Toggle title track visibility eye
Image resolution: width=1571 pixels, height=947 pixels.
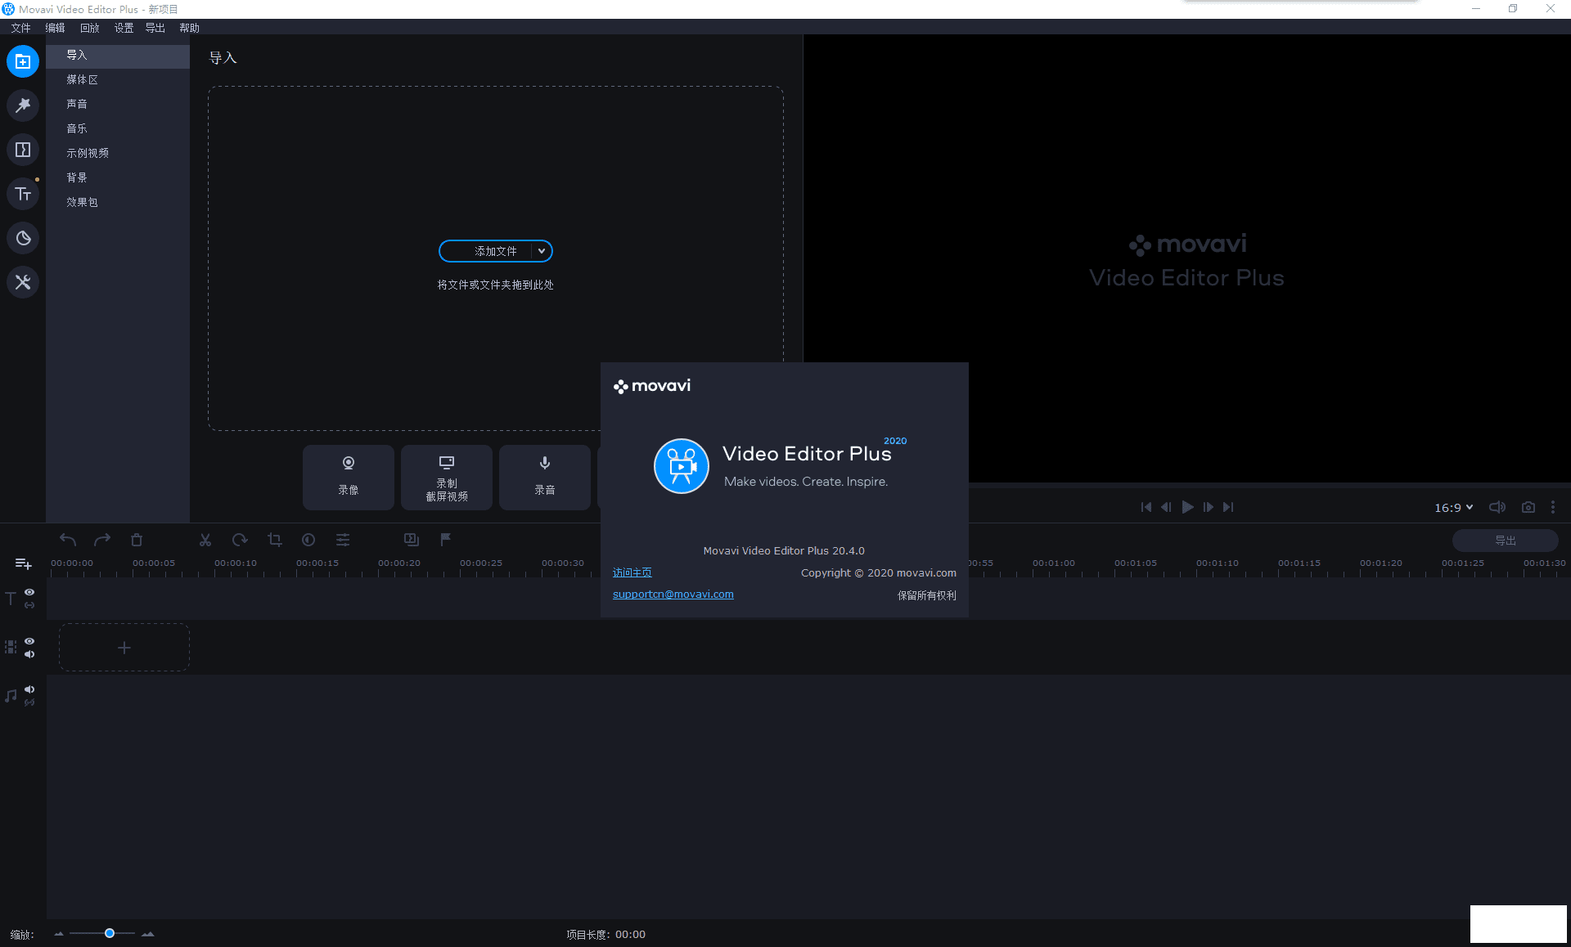click(x=29, y=592)
